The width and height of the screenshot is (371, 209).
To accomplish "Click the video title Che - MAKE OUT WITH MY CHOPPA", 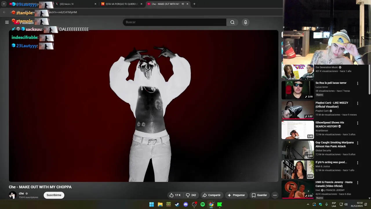I will coord(40,187).
